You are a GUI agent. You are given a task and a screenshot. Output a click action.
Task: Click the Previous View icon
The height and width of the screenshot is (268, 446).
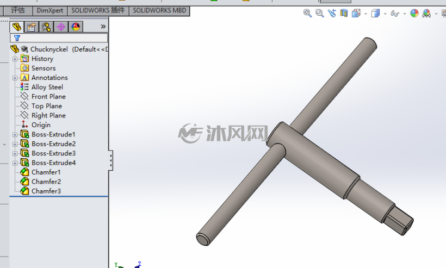332,13
